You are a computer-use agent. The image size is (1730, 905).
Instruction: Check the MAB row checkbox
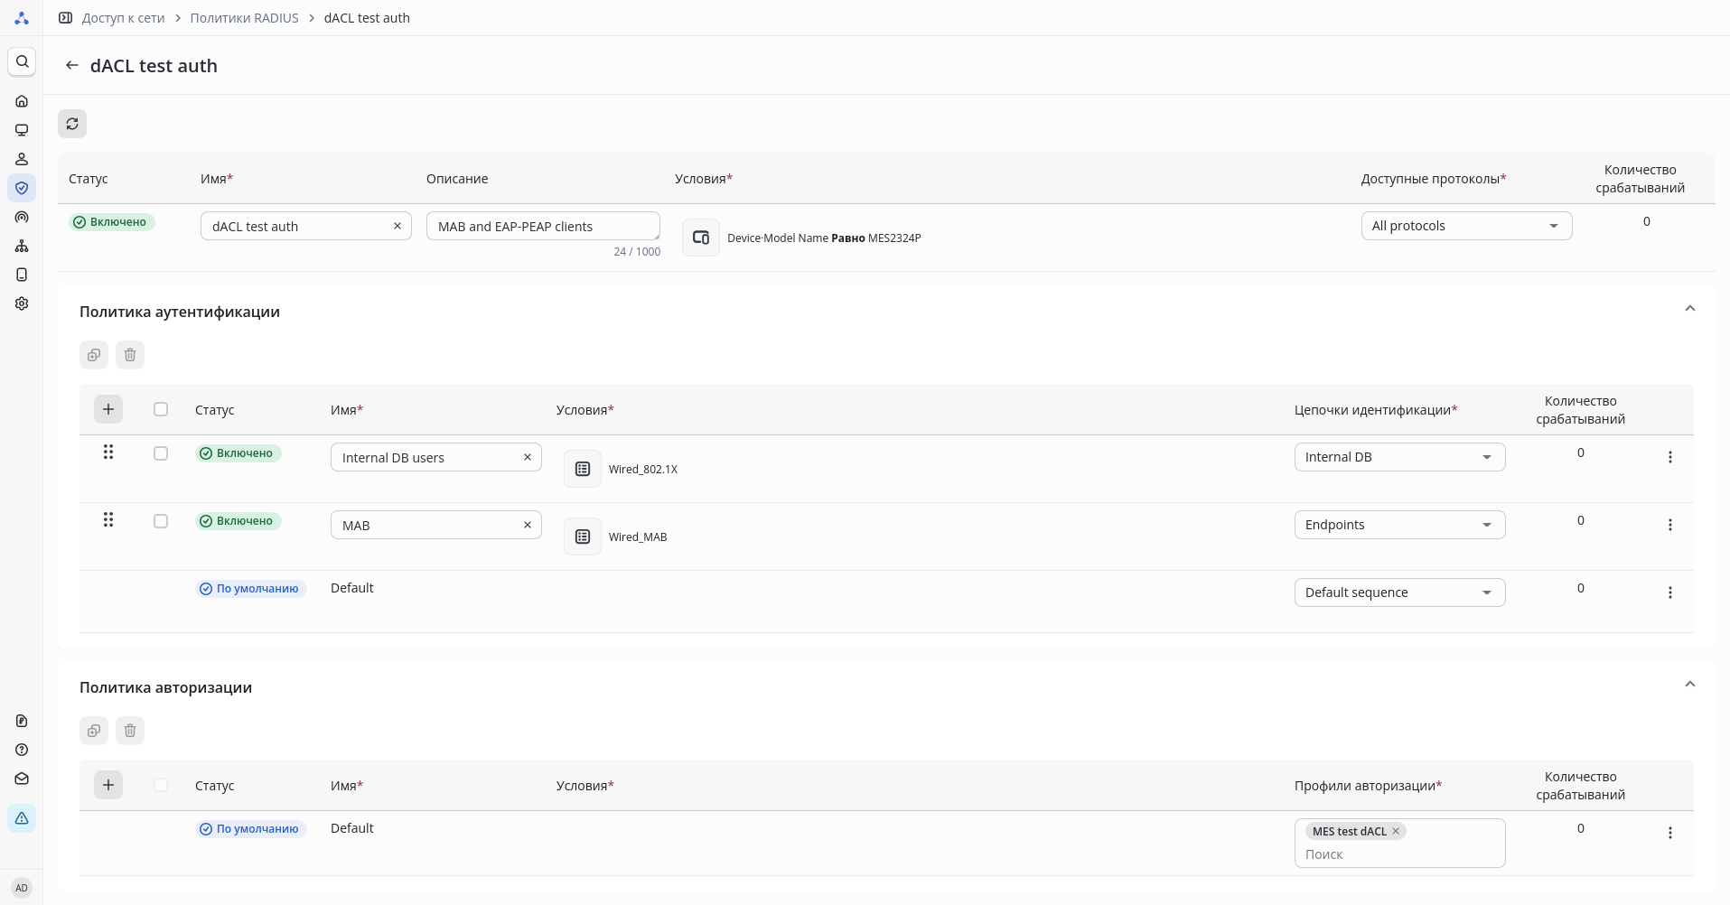pyautogui.click(x=161, y=521)
